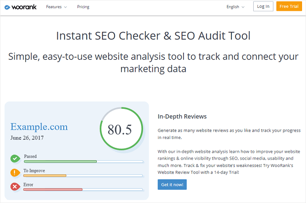Viewport: 306px width, 203px height.
Task: Click the To Improve label text
Action: (x=35, y=170)
